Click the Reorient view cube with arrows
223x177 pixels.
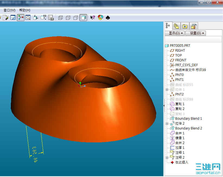pos(36,18)
